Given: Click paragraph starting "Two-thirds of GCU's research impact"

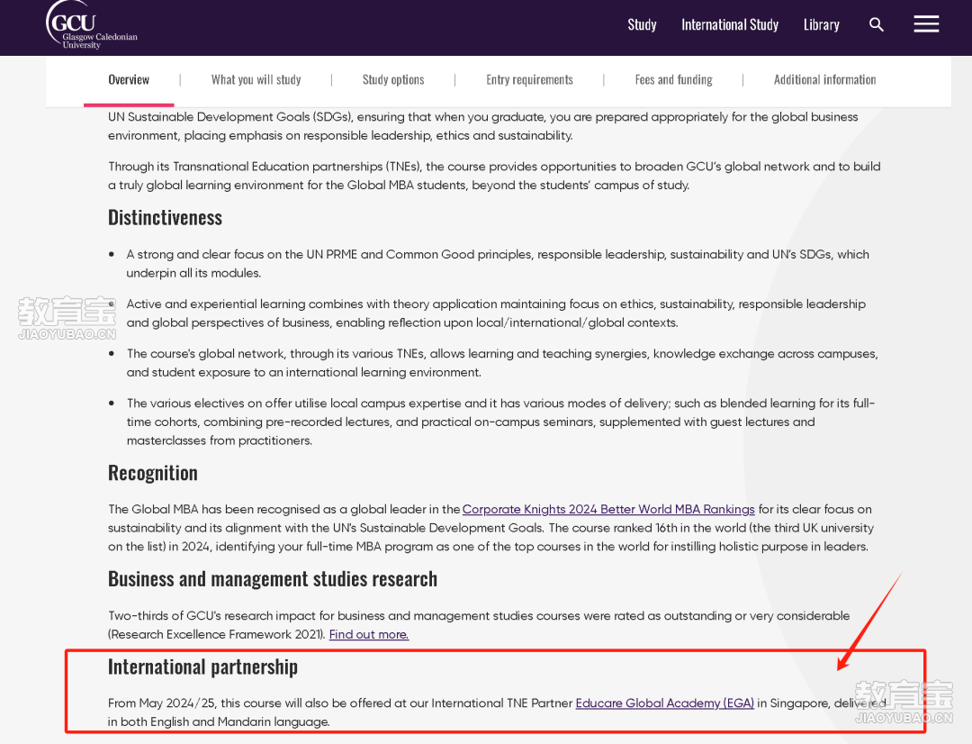Looking at the screenshot, I should (x=479, y=625).
